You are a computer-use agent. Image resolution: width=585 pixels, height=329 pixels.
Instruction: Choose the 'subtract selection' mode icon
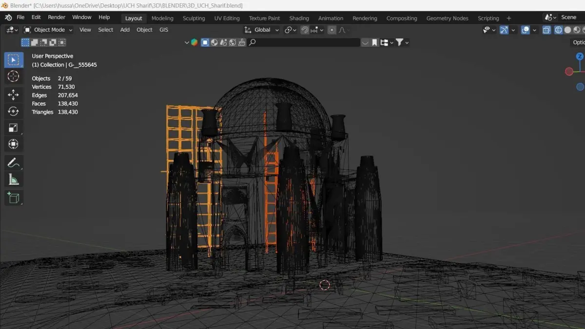tap(43, 42)
